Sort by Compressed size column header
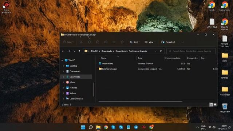This screenshot has height=131, width=233. coord(173,58)
